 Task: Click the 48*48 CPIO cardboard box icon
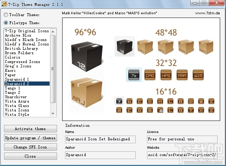[145, 47]
